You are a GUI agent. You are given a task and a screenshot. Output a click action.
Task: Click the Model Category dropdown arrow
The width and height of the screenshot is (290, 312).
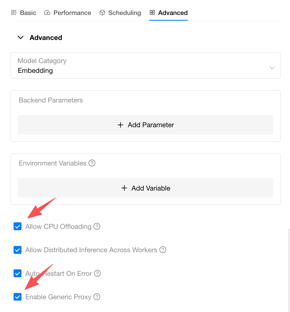coord(272,68)
